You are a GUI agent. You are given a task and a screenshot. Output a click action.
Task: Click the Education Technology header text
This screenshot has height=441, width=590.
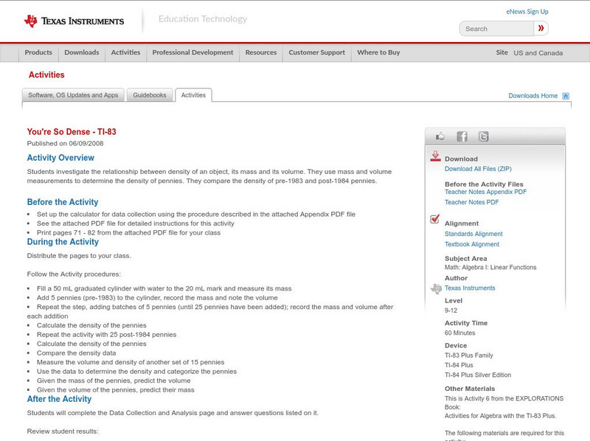tap(203, 19)
